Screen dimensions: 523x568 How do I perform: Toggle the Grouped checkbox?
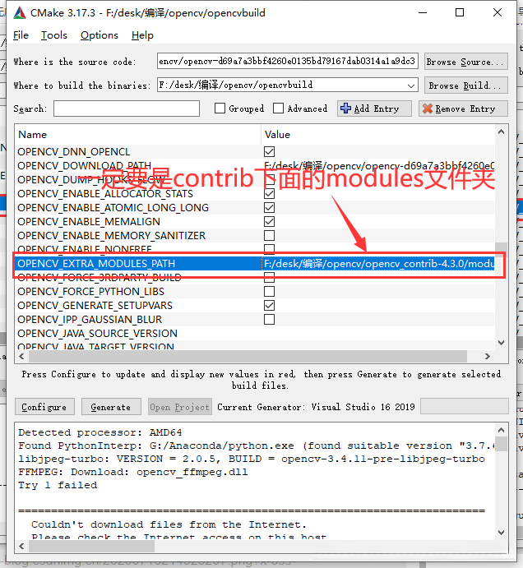point(220,109)
